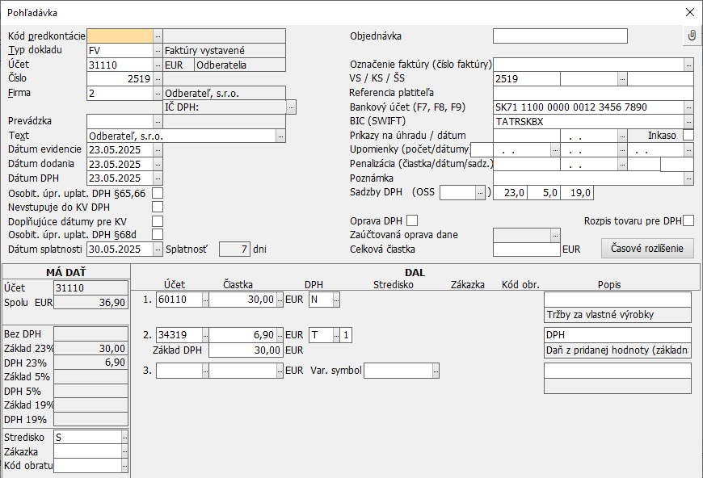Open lookup for Stredisko field

click(x=125, y=437)
